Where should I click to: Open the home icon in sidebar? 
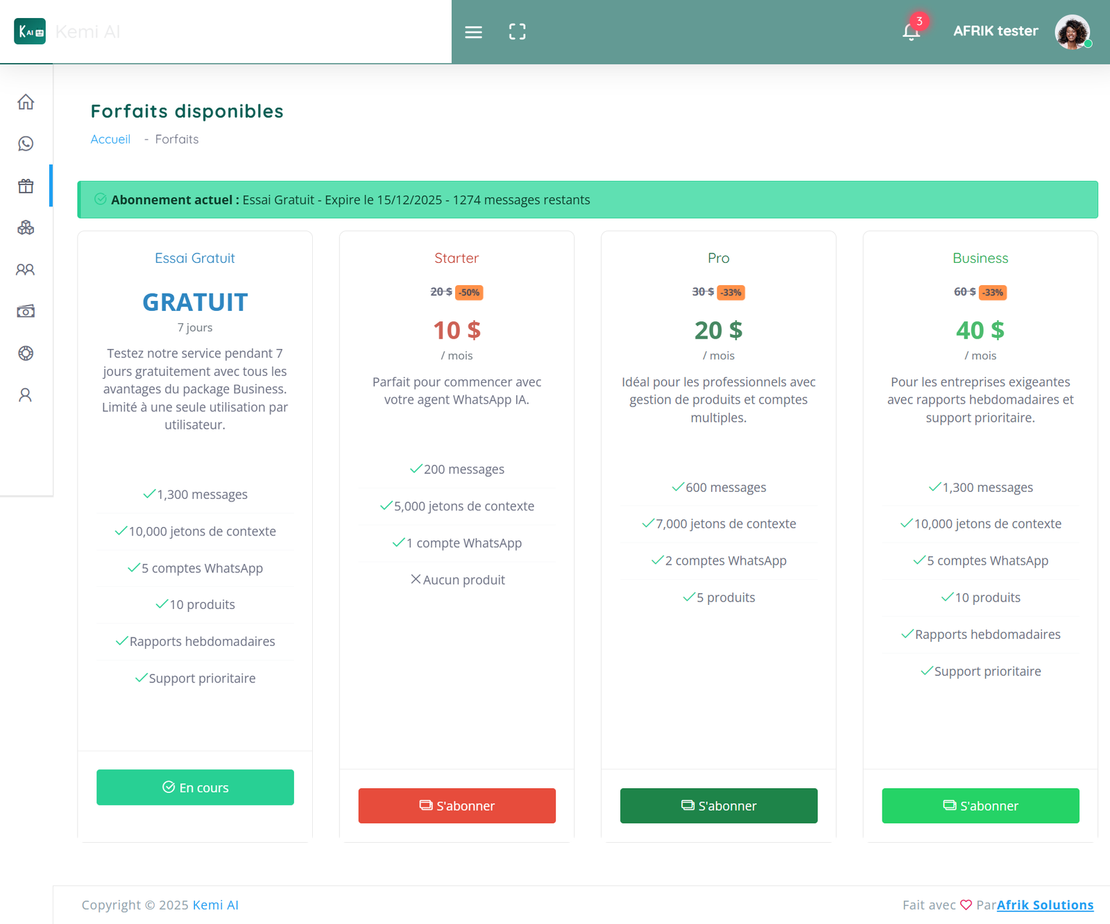26,102
